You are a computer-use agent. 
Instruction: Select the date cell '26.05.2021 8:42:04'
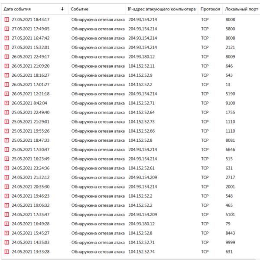tap(29, 103)
